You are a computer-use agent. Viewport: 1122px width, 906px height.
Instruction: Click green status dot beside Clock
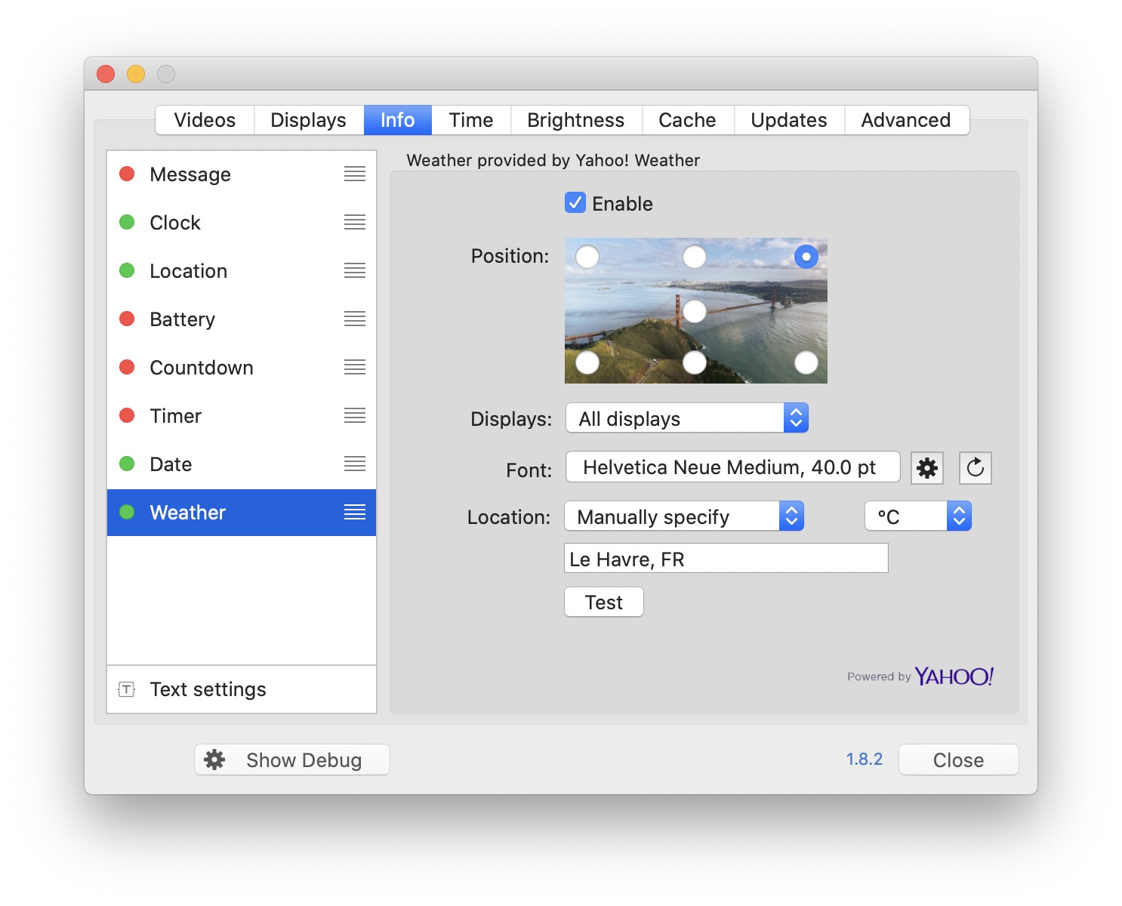(127, 222)
